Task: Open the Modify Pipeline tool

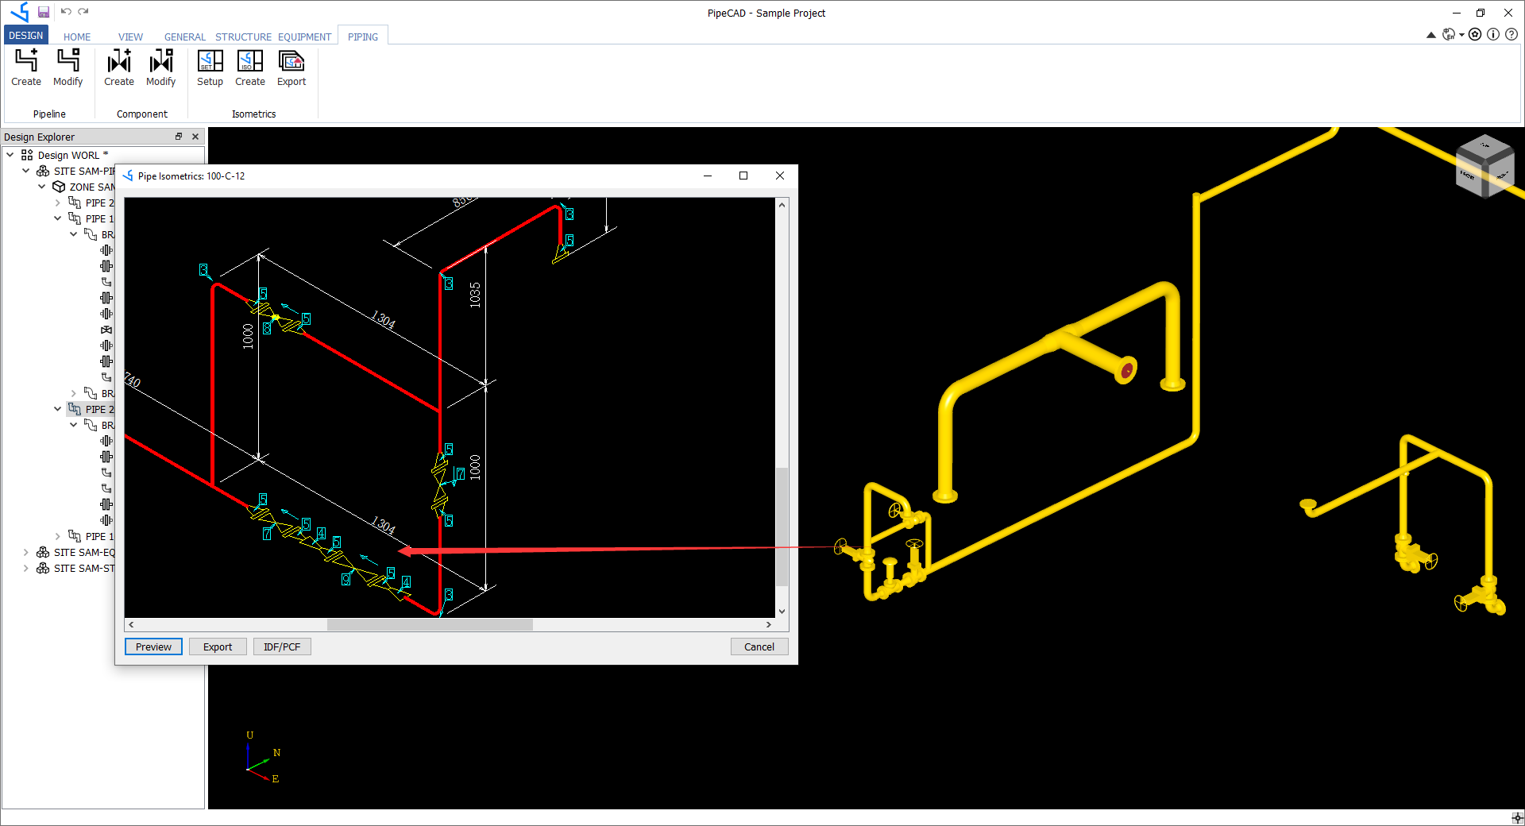Action: (x=68, y=68)
